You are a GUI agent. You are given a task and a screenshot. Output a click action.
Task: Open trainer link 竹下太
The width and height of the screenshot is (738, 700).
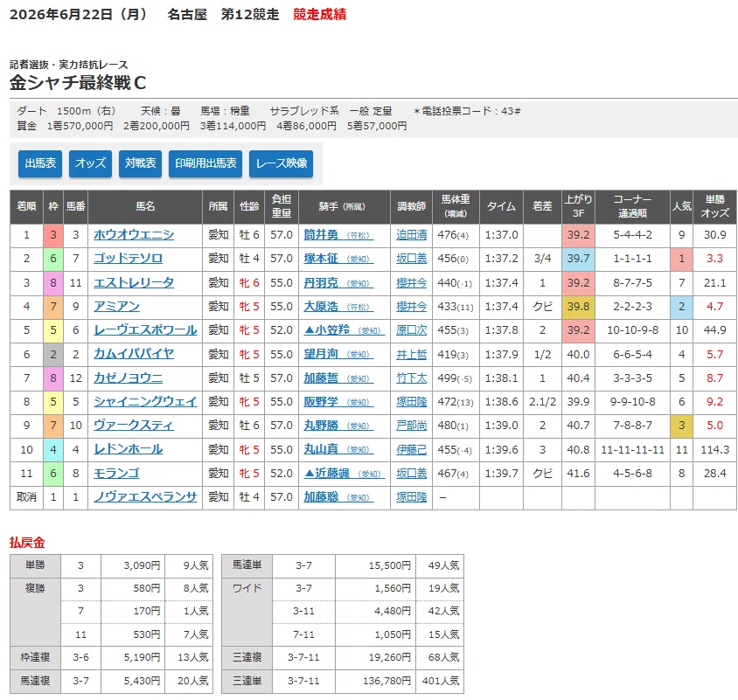tap(411, 378)
